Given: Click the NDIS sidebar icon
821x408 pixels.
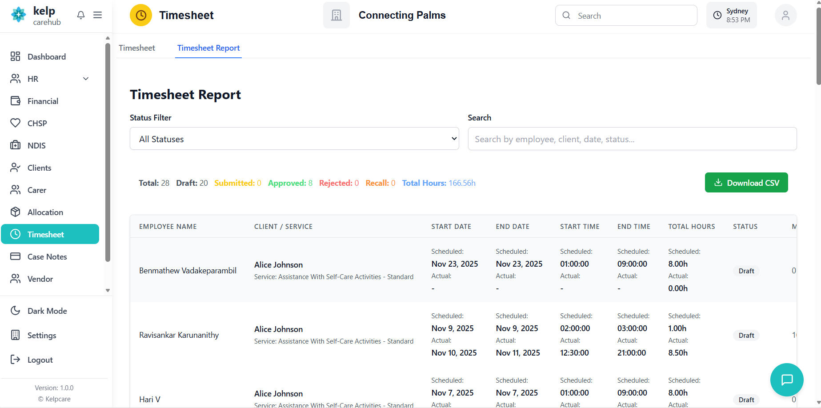Looking at the screenshot, I should click(16, 145).
